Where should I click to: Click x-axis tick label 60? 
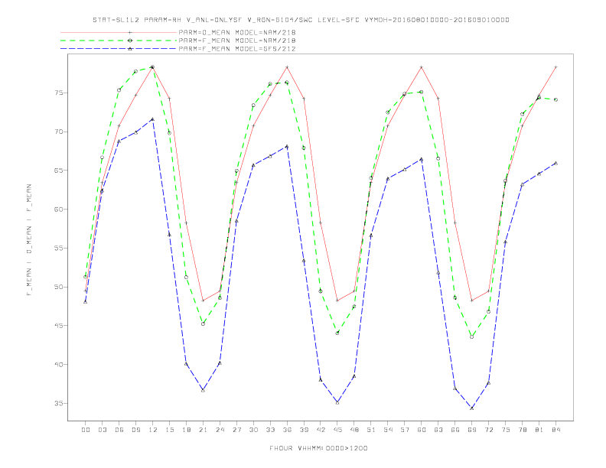point(422,430)
